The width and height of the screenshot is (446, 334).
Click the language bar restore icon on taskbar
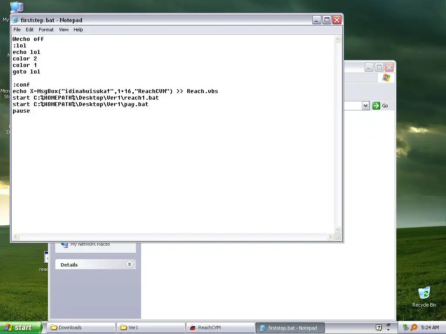tap(389, 325)
